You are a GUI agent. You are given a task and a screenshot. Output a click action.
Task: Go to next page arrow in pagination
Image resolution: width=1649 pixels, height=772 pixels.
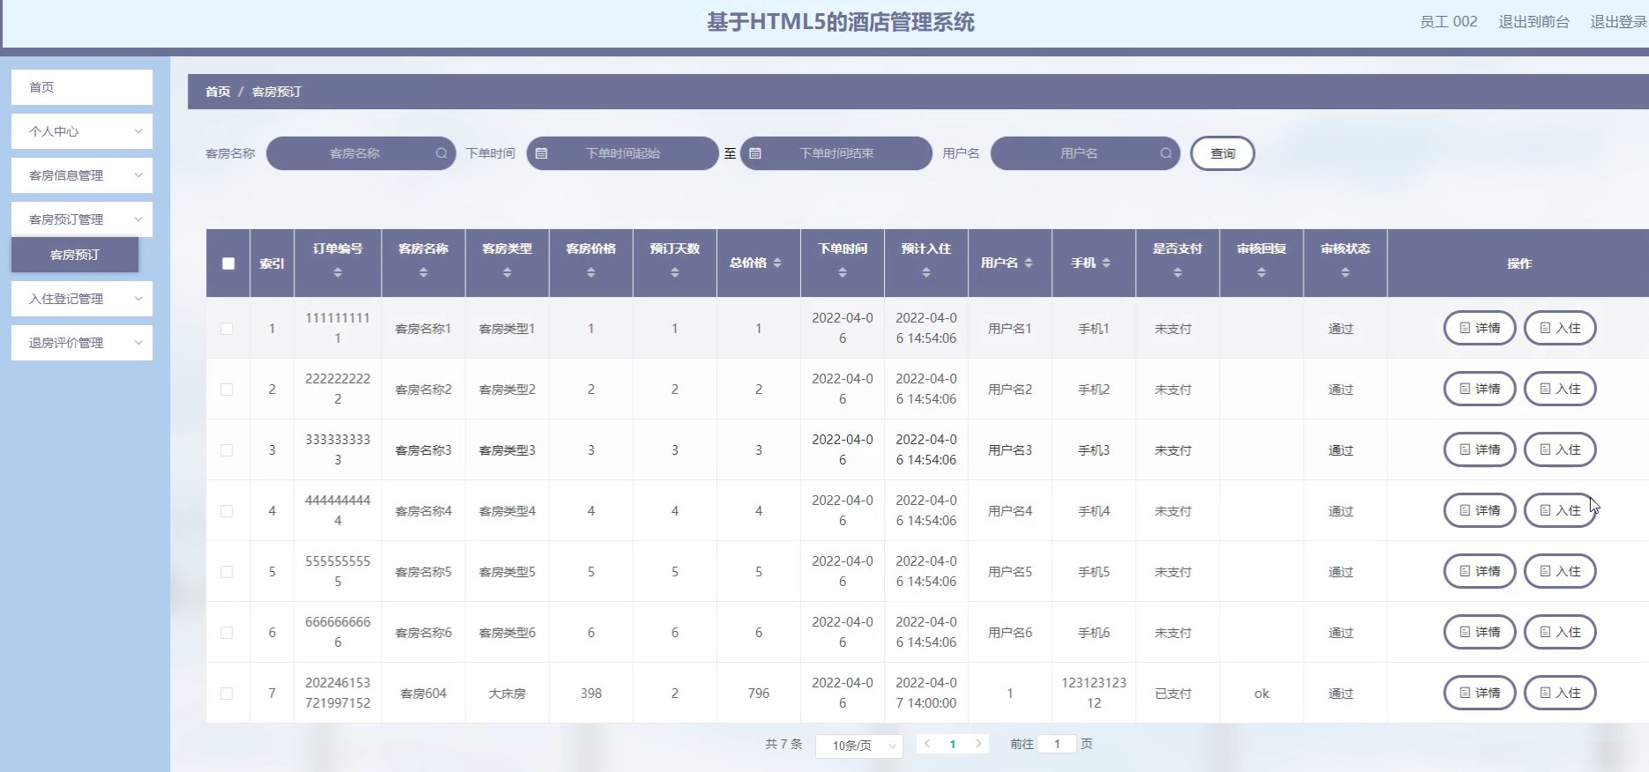978,744
